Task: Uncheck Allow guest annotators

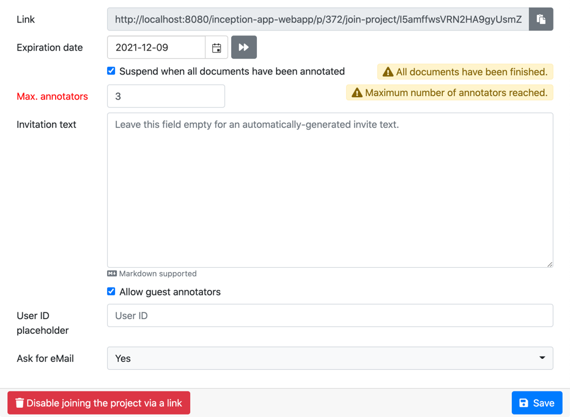Action: 111,292
